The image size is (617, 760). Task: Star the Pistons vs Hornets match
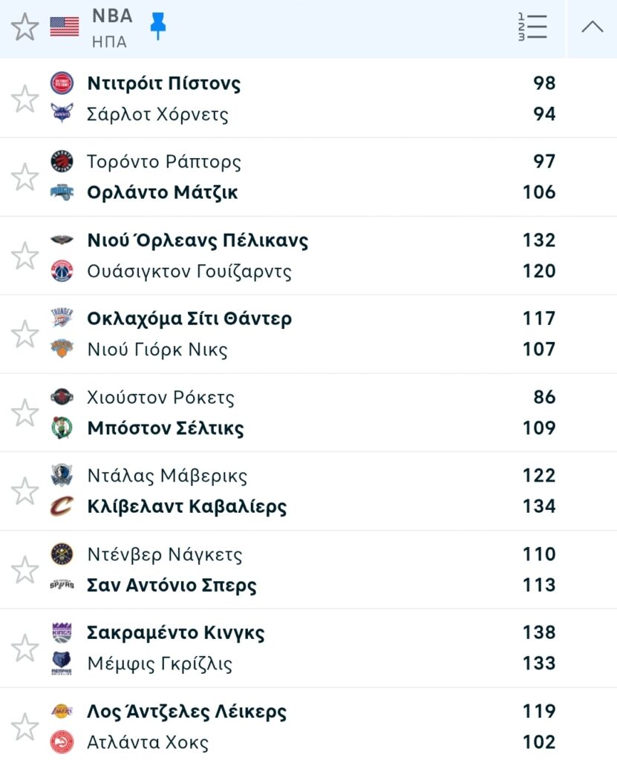tap(25, 99)
